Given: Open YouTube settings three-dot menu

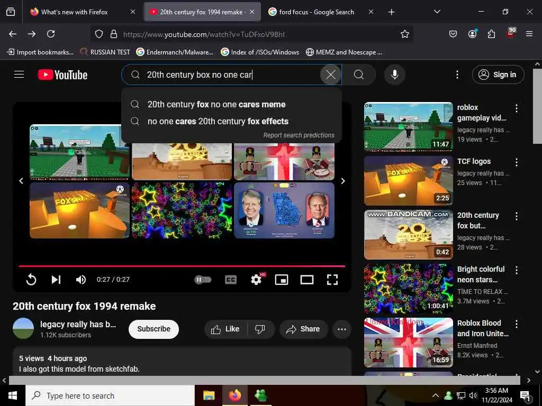Looking at the screenshot, I should coord(457,75).
